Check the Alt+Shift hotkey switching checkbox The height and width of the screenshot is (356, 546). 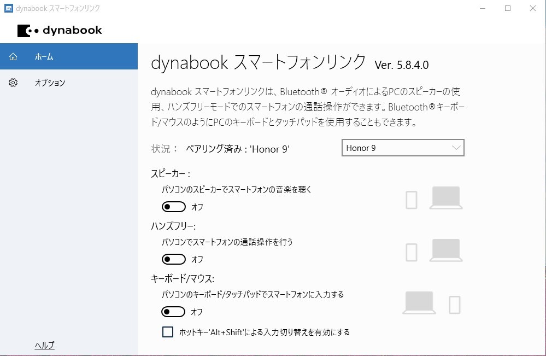point(168,332)
